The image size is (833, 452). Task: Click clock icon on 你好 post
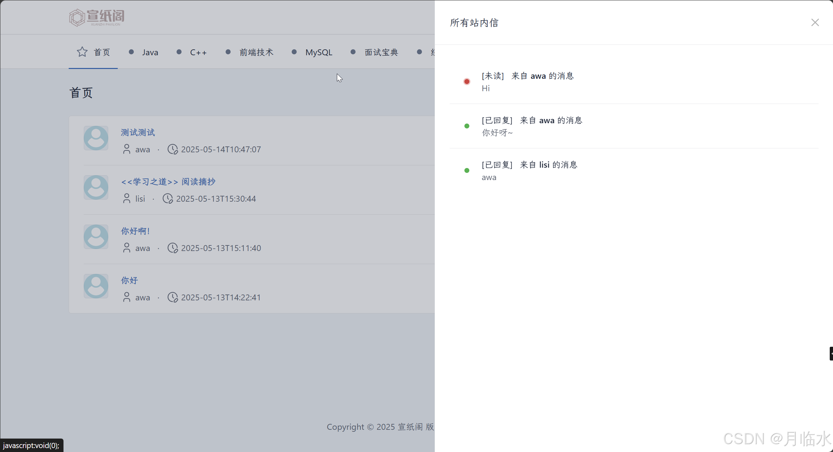172,297
